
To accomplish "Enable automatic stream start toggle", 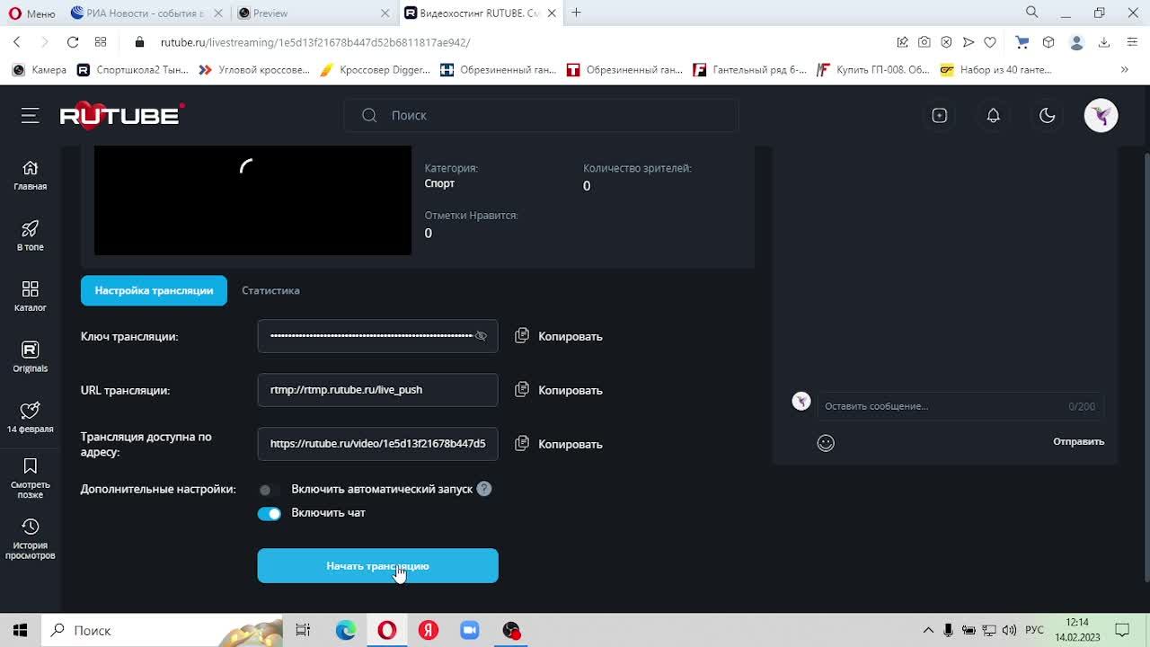I will pos(269,490).
